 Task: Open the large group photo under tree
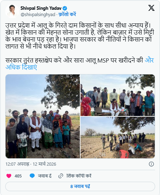tap(43, 116)
